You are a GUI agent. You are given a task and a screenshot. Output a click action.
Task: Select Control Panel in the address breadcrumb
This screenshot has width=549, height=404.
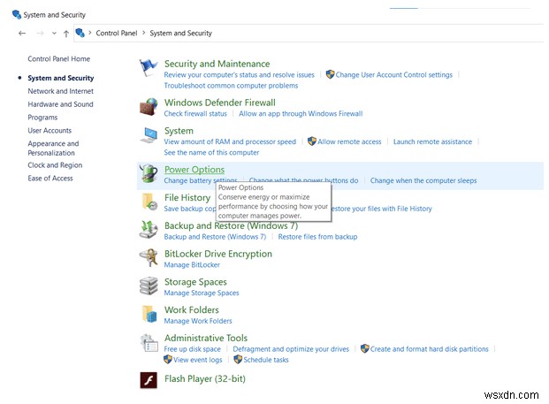tap(115, 34)
